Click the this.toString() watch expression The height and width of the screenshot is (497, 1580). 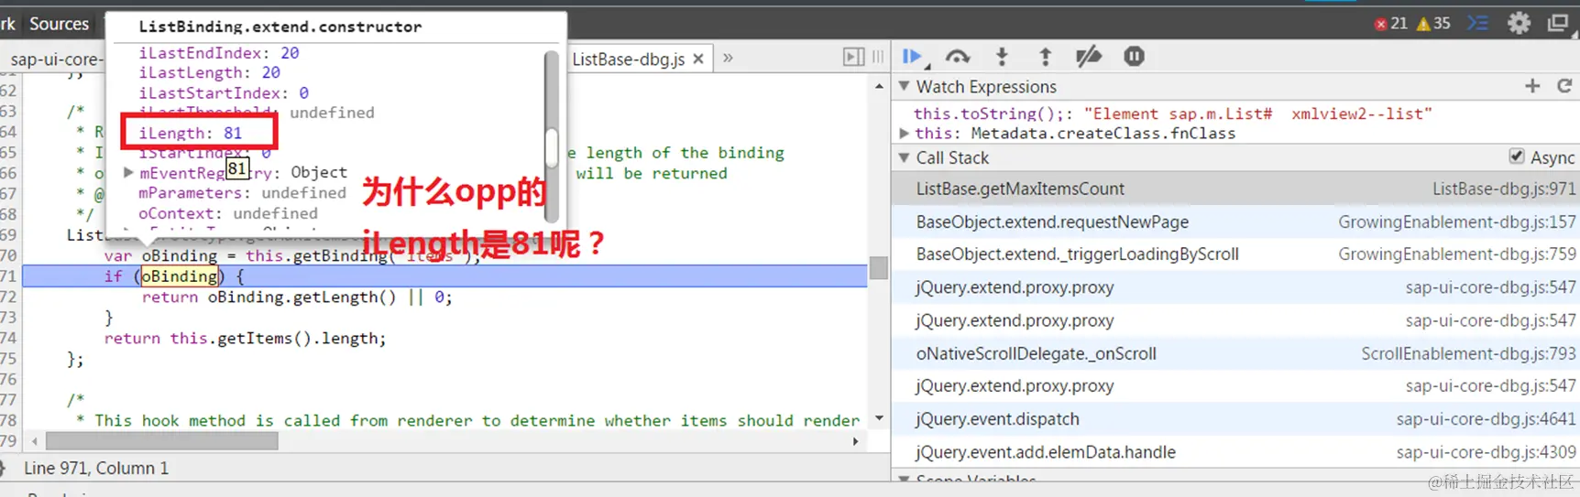1172,113
